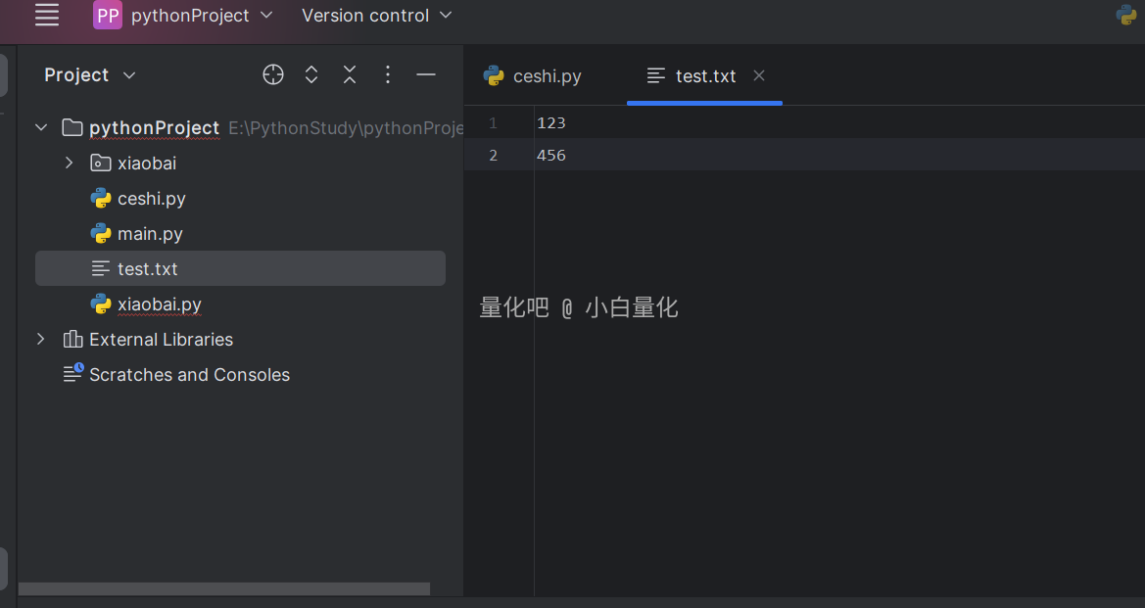Hide the Project panel with minimize icon
This screenshot has height=608, width=1145.
coord(426,75)
